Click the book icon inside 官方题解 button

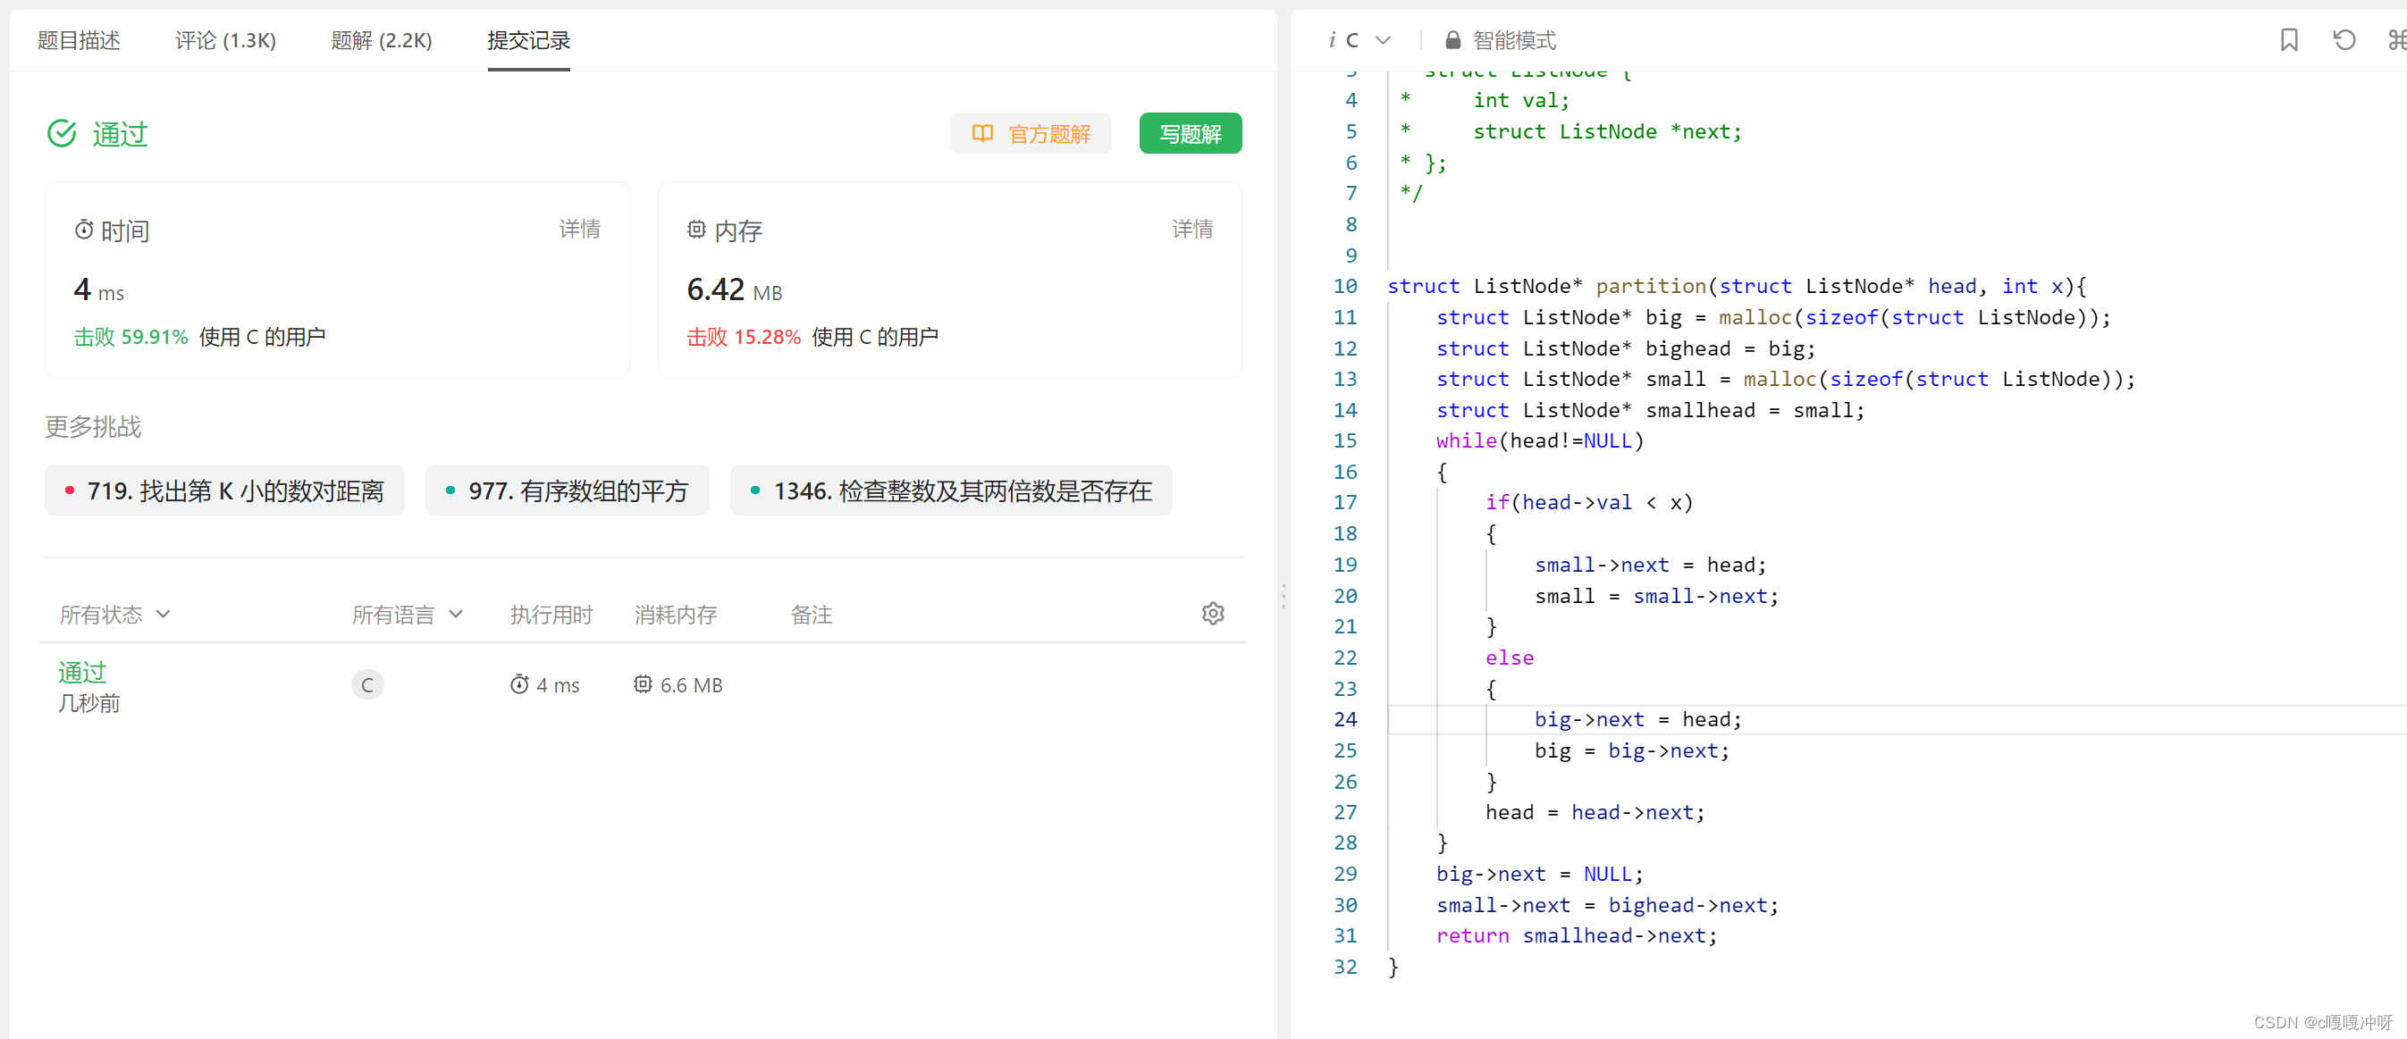tap(982, 134)
